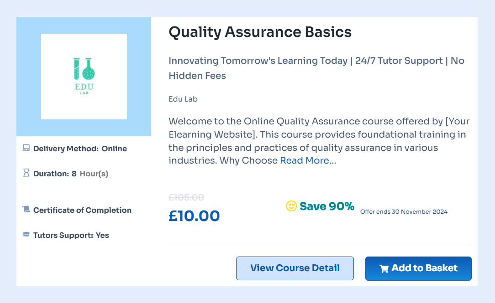Click the Edu Lab logo thumbnail

point(84,77)
